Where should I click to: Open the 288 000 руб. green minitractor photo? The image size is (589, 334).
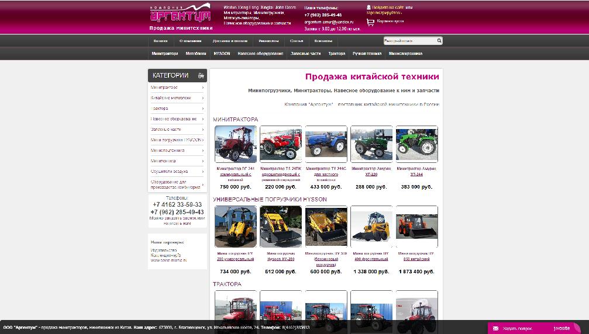371,144
